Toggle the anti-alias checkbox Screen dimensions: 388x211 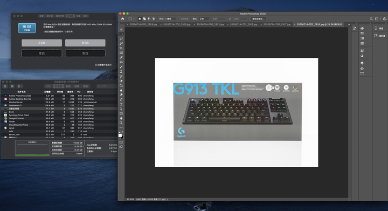click(179, 19)
